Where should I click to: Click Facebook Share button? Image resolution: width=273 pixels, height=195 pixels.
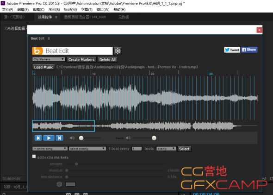click(x=249, y=50)
